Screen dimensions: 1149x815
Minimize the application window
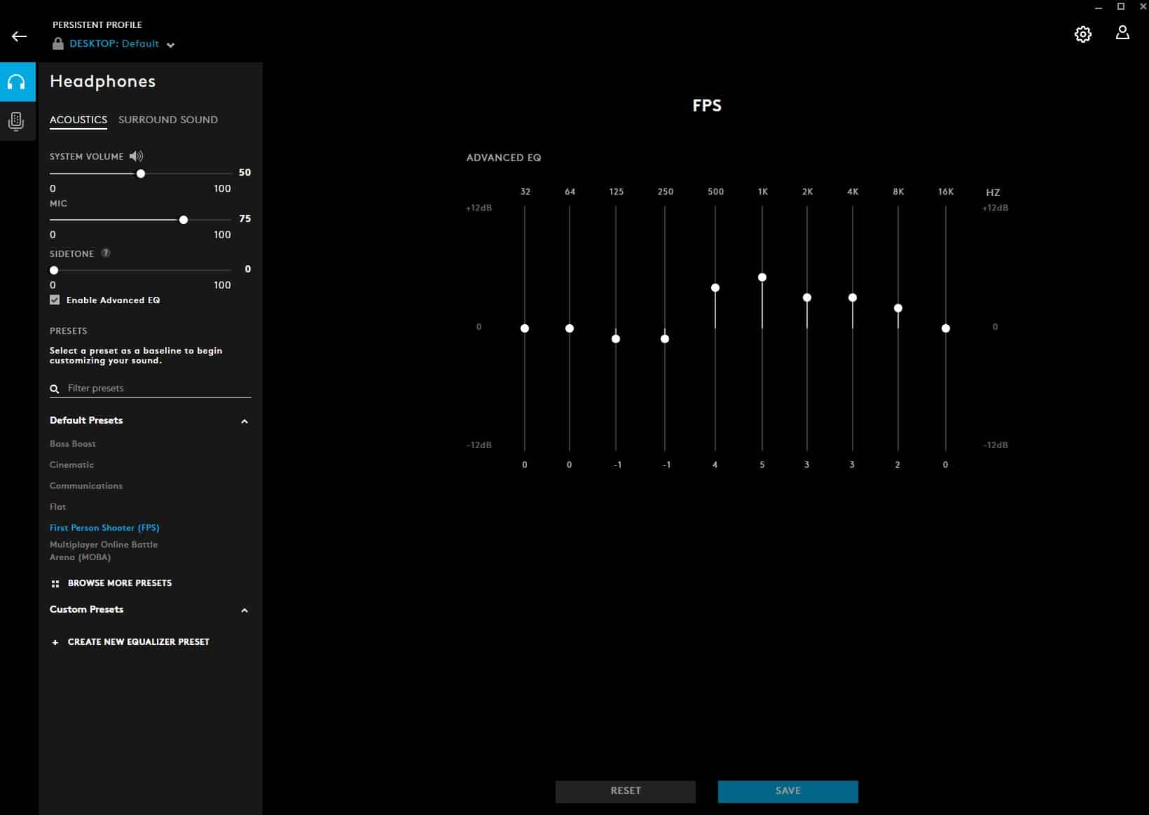tap(1099, 7)
